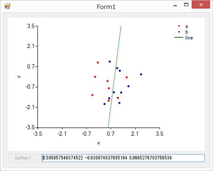The height and width of the screenshot is (171, 213).
Task: Click the Form1 application icon
Action: click(x=7, y=6)
